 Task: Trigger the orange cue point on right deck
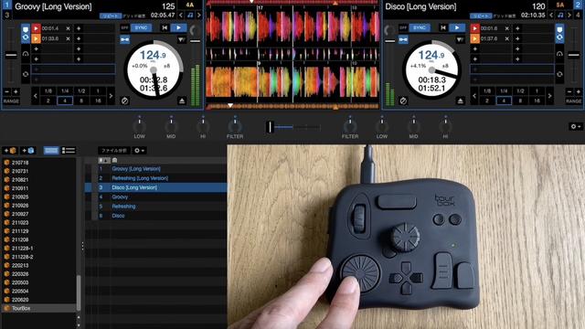tap(474, 38)
